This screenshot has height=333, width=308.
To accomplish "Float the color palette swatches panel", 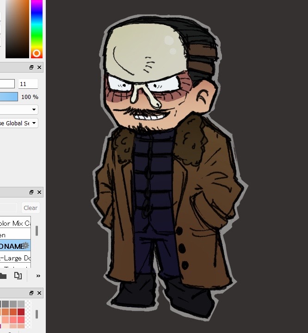I will (x=31, y=293).
